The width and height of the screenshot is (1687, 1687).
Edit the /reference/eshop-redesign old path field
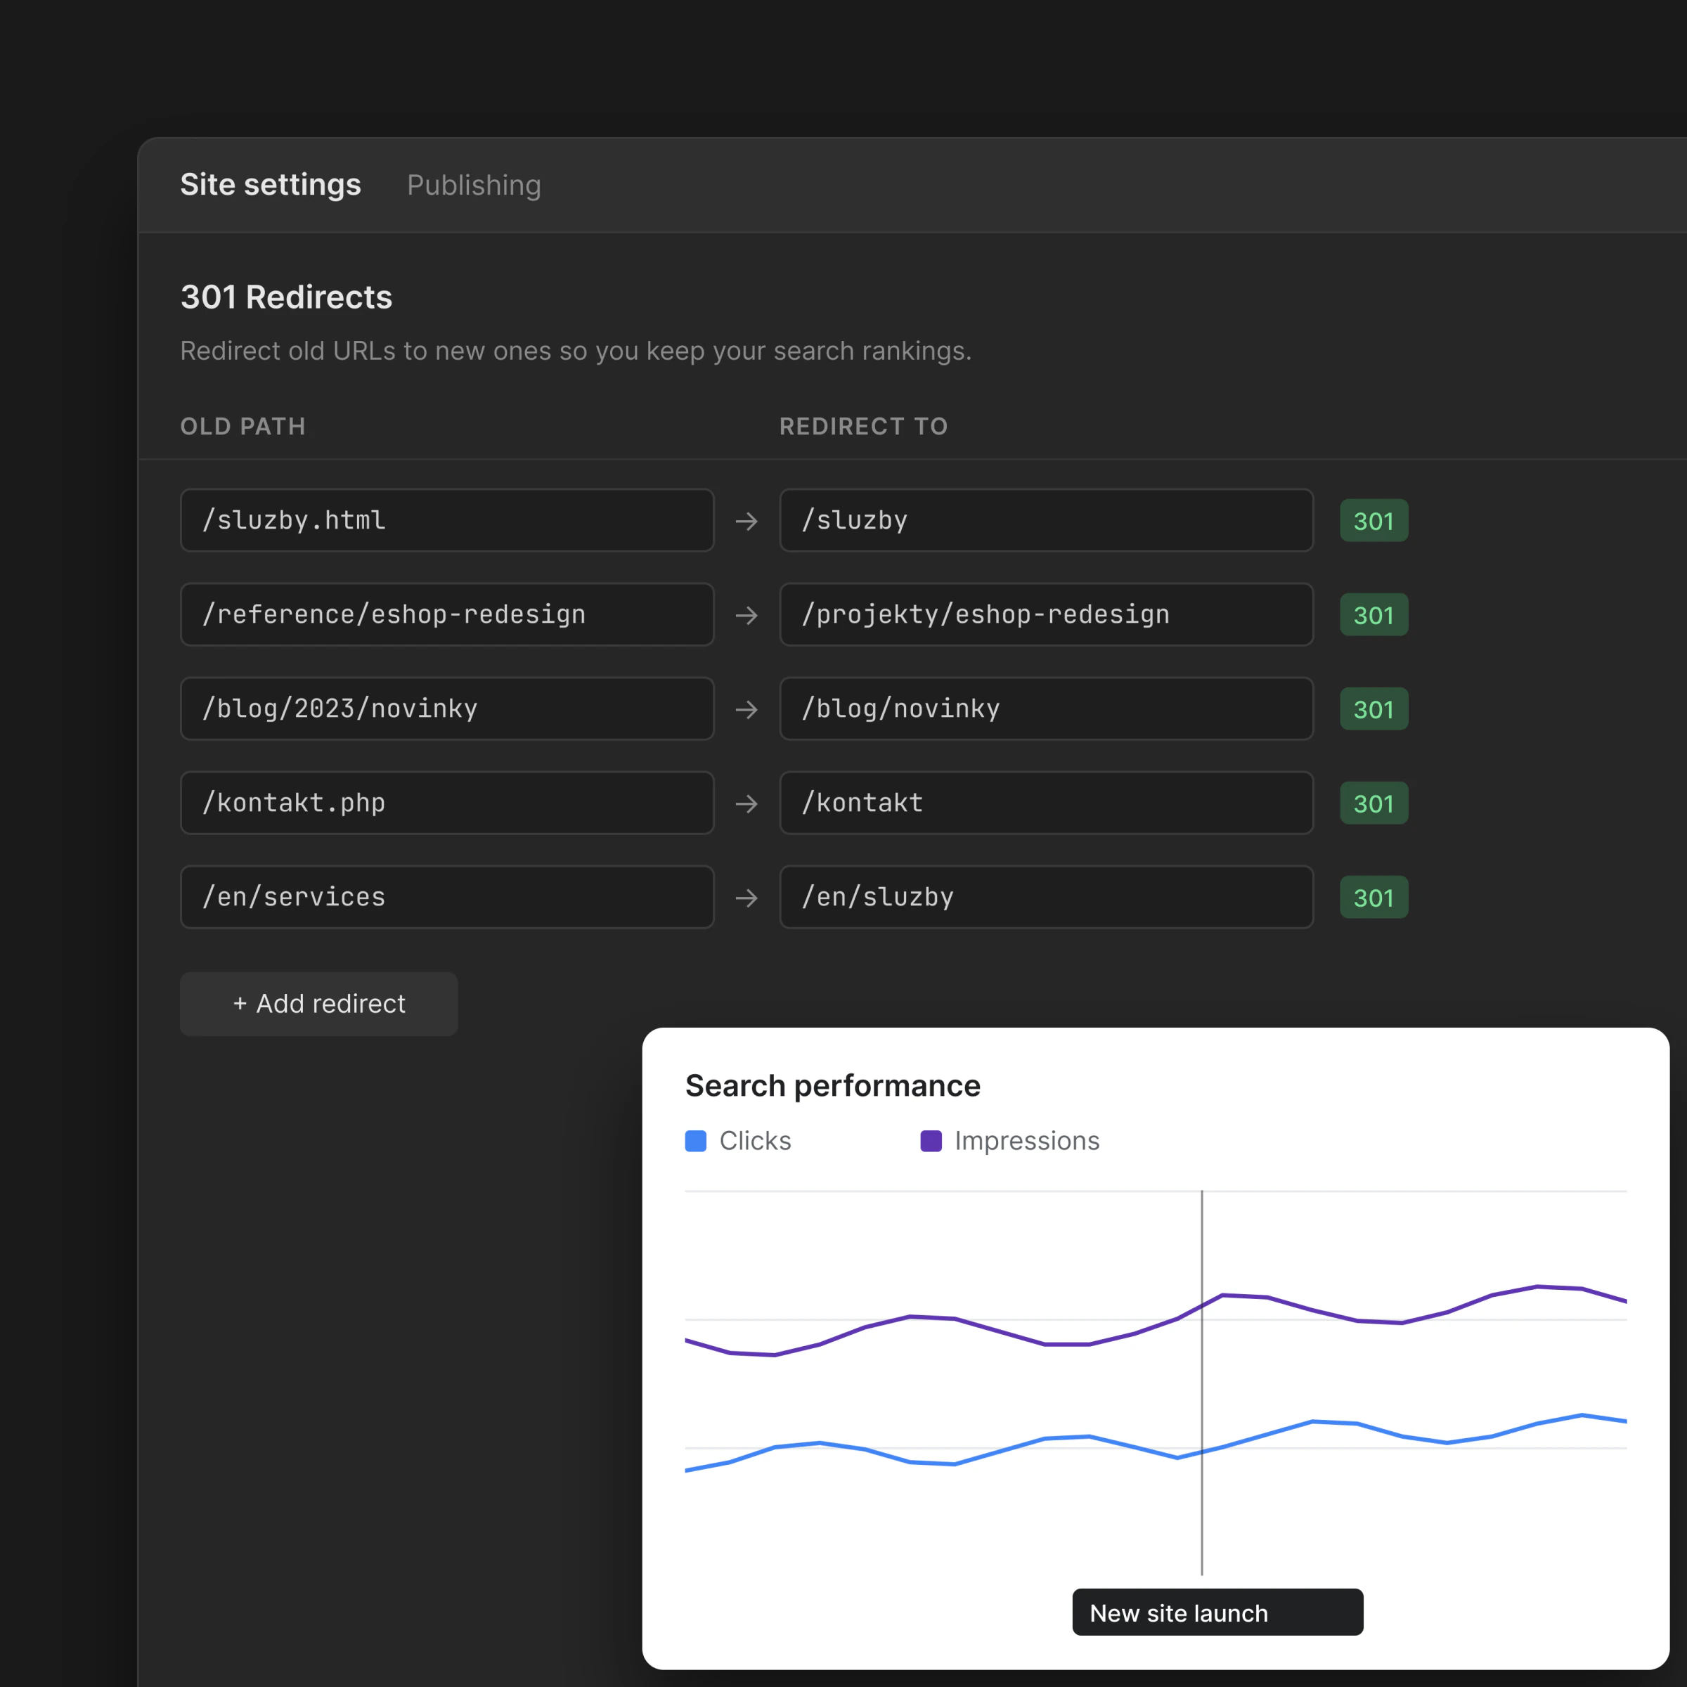point(447,615)
